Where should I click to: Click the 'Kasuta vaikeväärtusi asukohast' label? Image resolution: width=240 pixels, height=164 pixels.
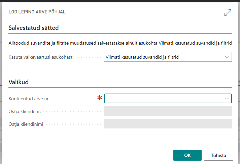[x=41, y=57]
